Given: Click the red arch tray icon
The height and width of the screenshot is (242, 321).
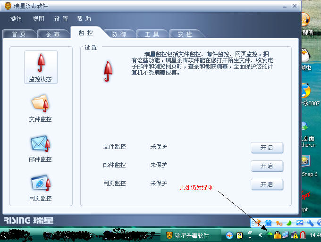Looking at the screenshot, I should pos(303,235).
